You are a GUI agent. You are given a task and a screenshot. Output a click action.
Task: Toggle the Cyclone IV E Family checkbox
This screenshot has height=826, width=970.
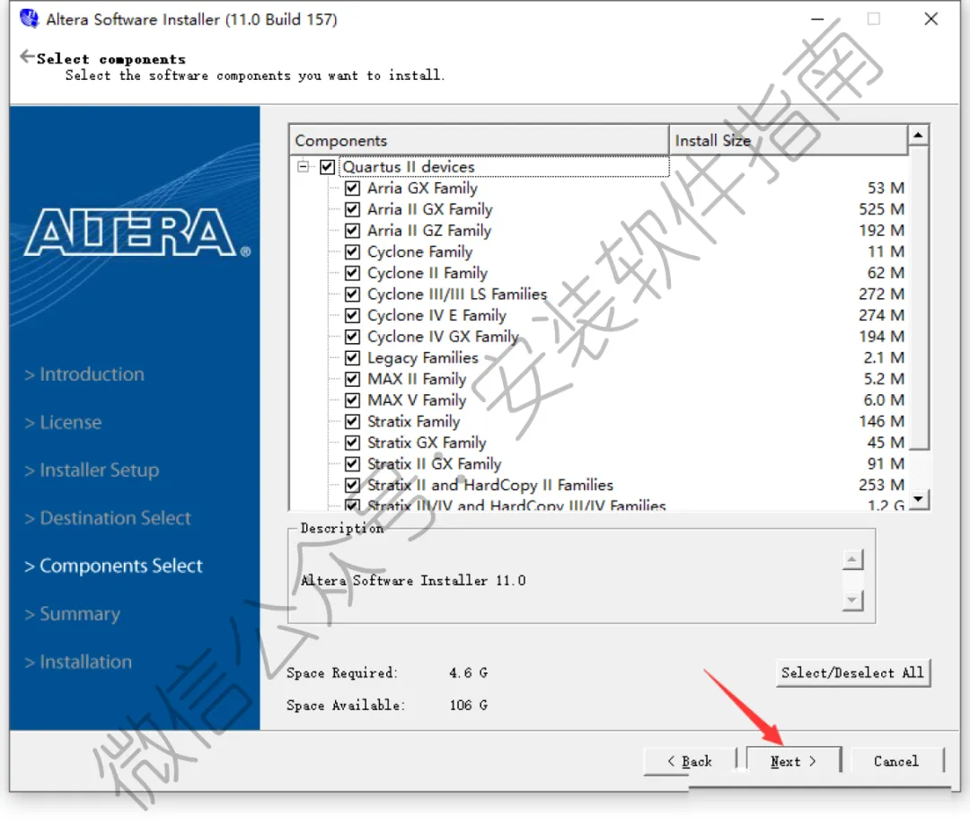(353, 315)
